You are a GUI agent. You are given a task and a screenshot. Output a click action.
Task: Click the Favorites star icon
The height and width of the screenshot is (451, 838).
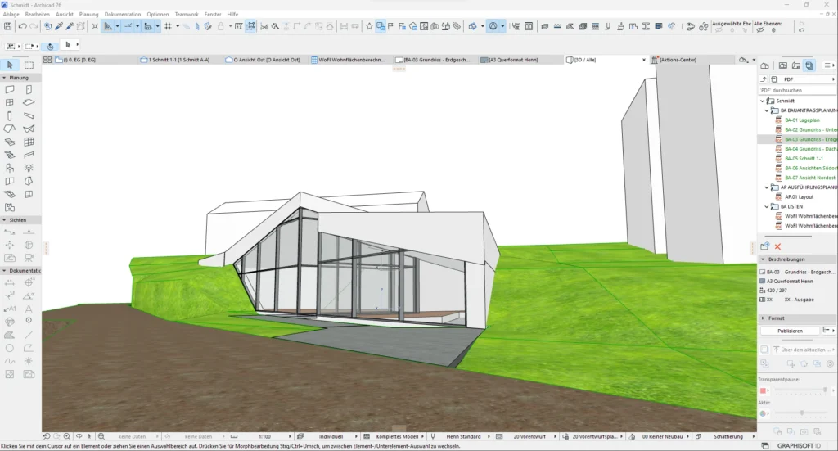pyautogui.click(x=369, y=26)
